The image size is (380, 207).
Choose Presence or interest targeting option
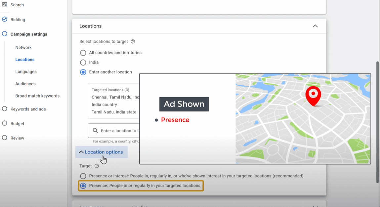pos(83,176)
